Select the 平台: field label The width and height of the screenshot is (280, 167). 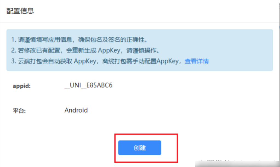19,111
